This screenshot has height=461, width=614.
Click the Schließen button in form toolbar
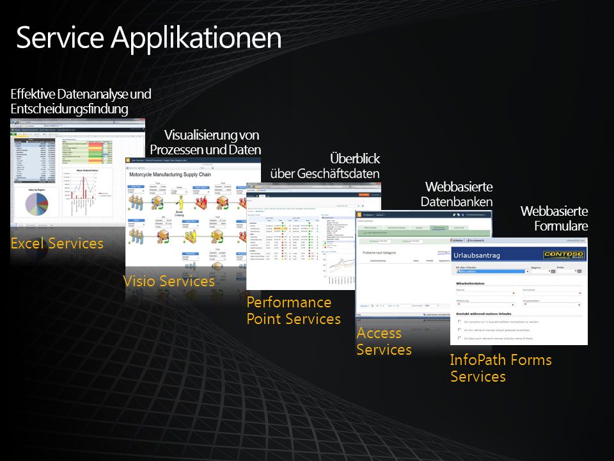pos(457,240)
